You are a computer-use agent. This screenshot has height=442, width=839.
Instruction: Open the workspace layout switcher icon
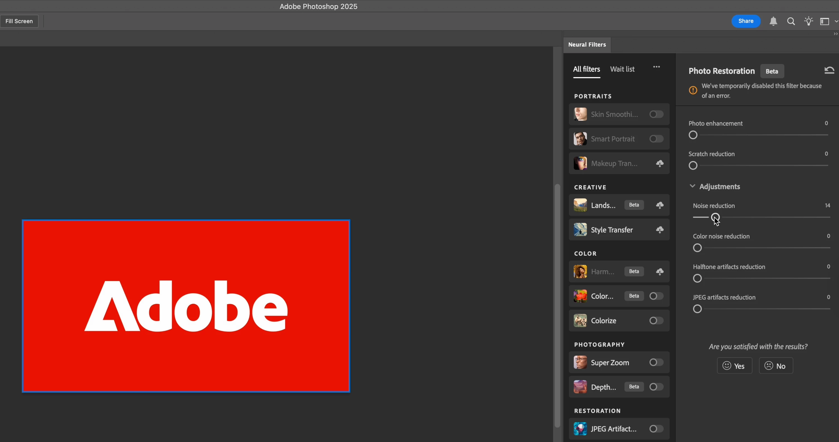pos(824,21)
